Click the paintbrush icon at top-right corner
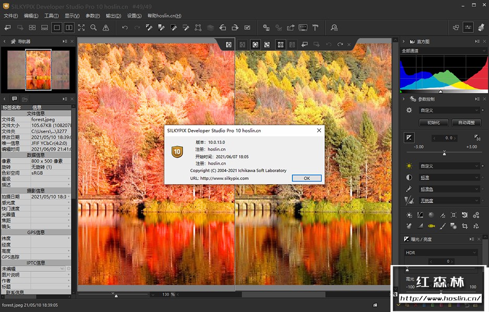Image resolution: width=489 pixels, height=312 pixels. point(481,28)
